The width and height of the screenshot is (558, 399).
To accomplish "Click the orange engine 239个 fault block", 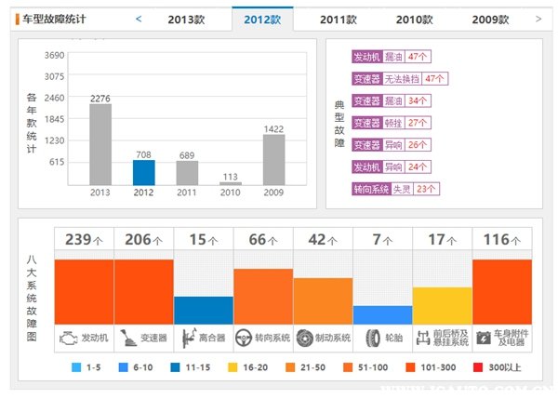I will tap(84, 290).
